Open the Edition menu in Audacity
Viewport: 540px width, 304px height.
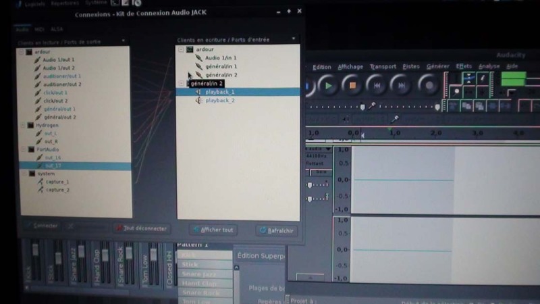(x=322, y=67)
